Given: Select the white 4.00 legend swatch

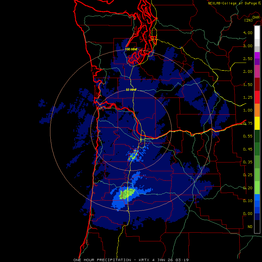Looking at the screenshot, I should (x=257, y=33).
